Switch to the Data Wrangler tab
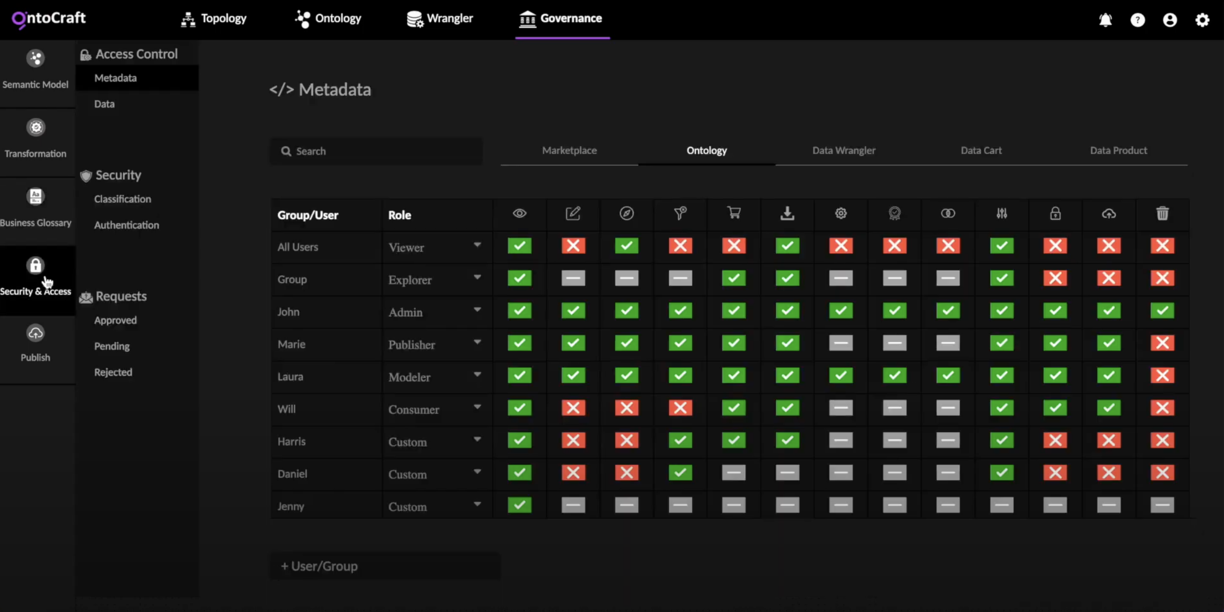The height and width of the screenshot is (612, 1224). (x=844, y=151)
